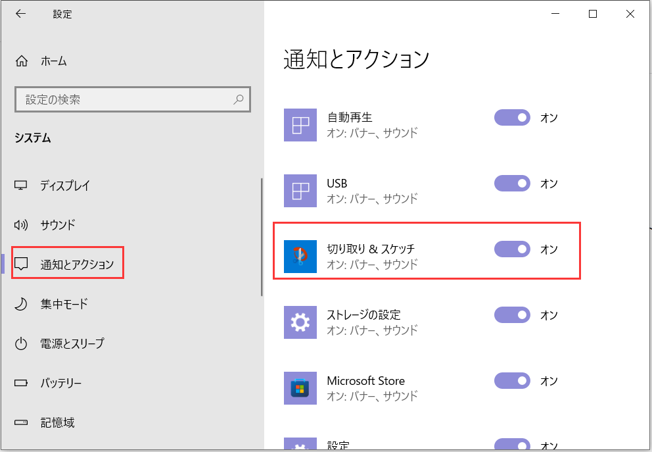Open the 切り取り & スケッチ icon
The image size is (652, 452).
pyautogui.click(x=300, y=257)
